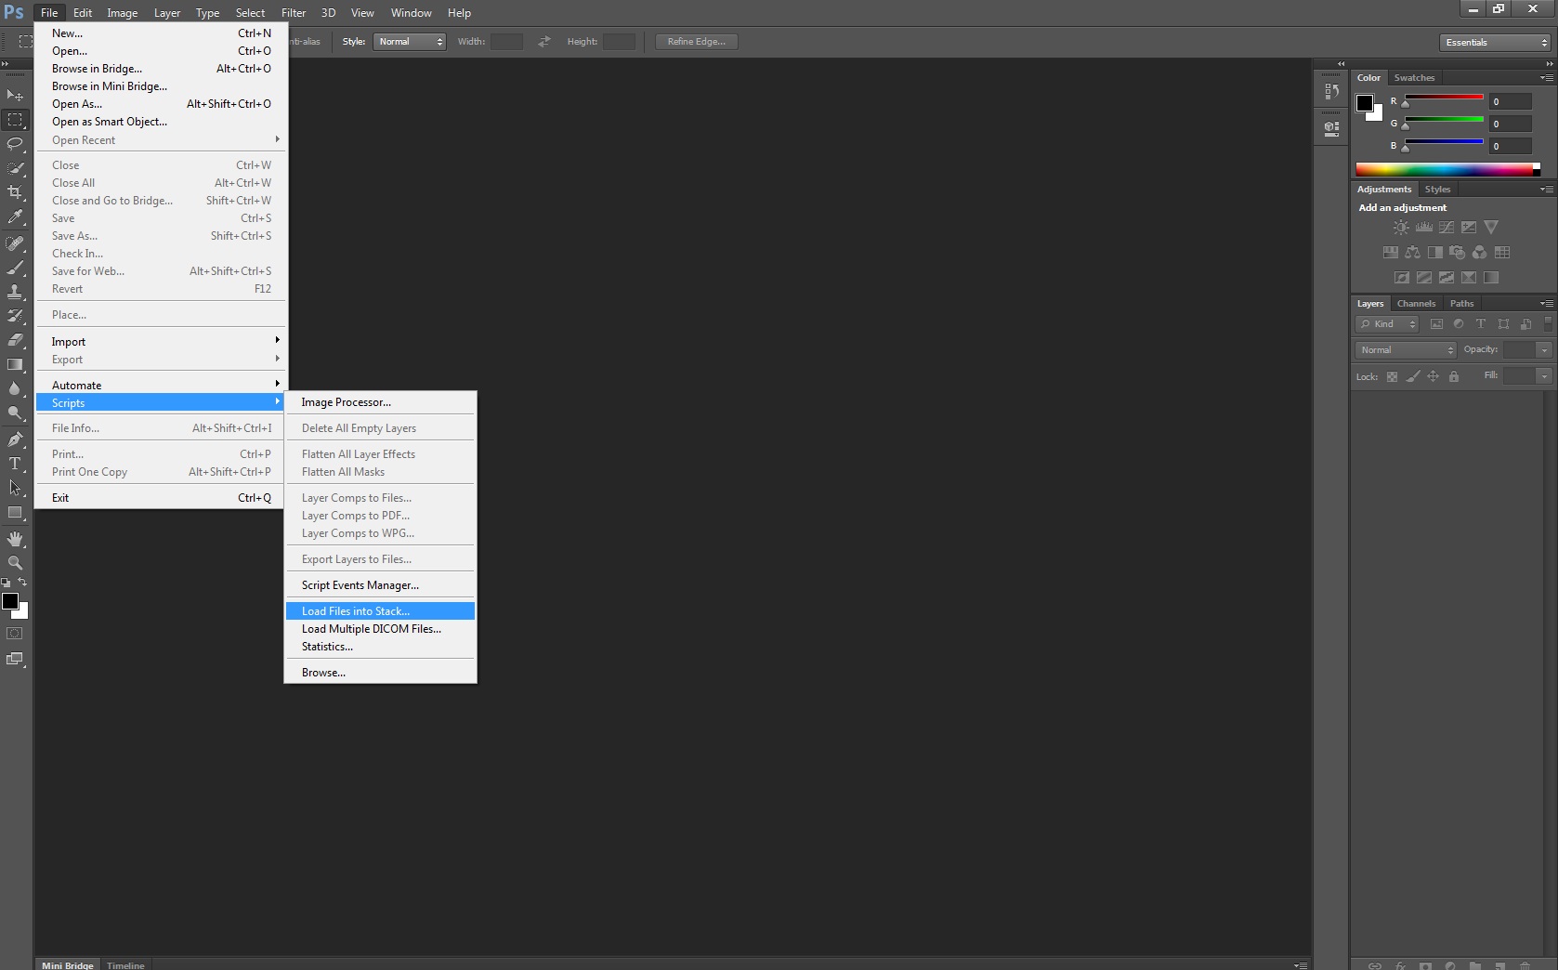1558x970 pixels.
Task: Choose Load Files into Stack from Scripts
Action: click(356, 611)
